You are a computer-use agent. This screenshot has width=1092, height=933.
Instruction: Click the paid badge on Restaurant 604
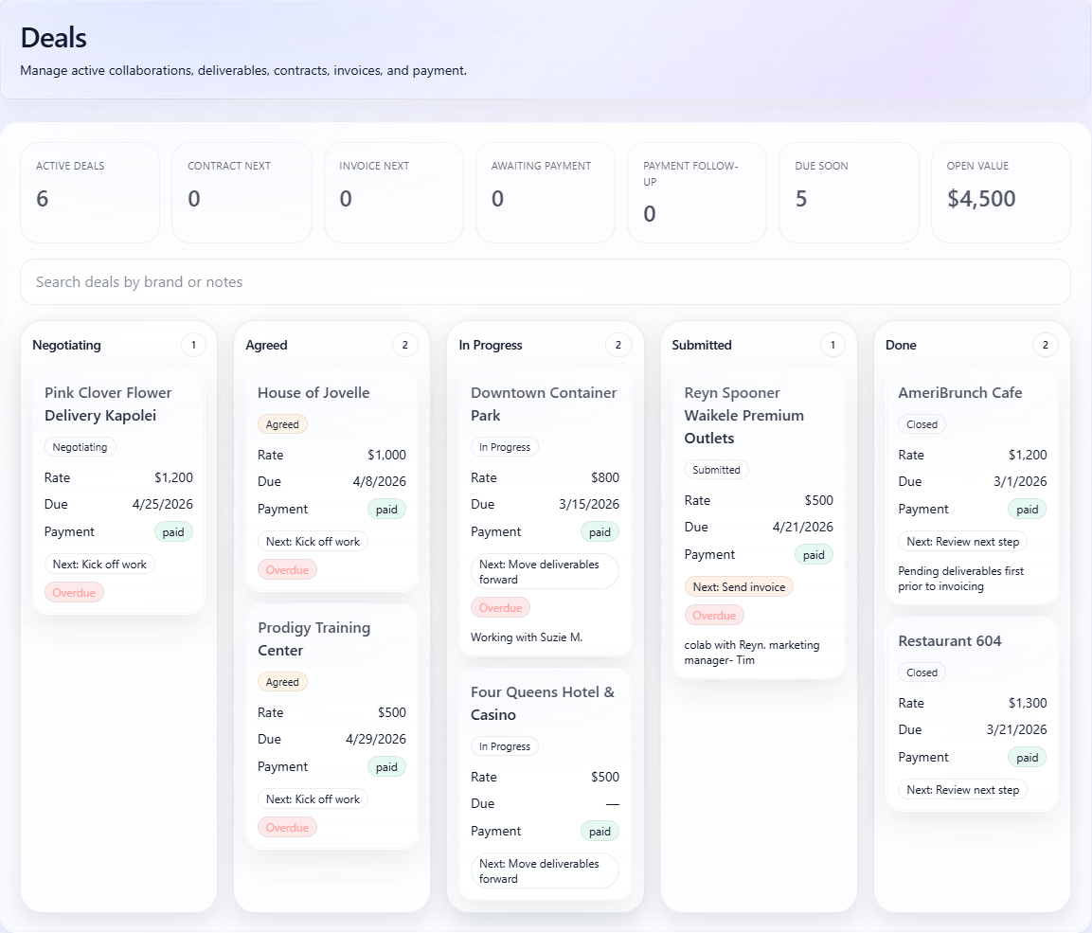tap(1028, 758)
